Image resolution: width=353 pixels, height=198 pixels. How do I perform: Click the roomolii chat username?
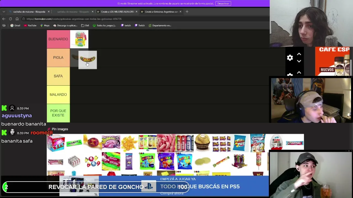point(41,133)
